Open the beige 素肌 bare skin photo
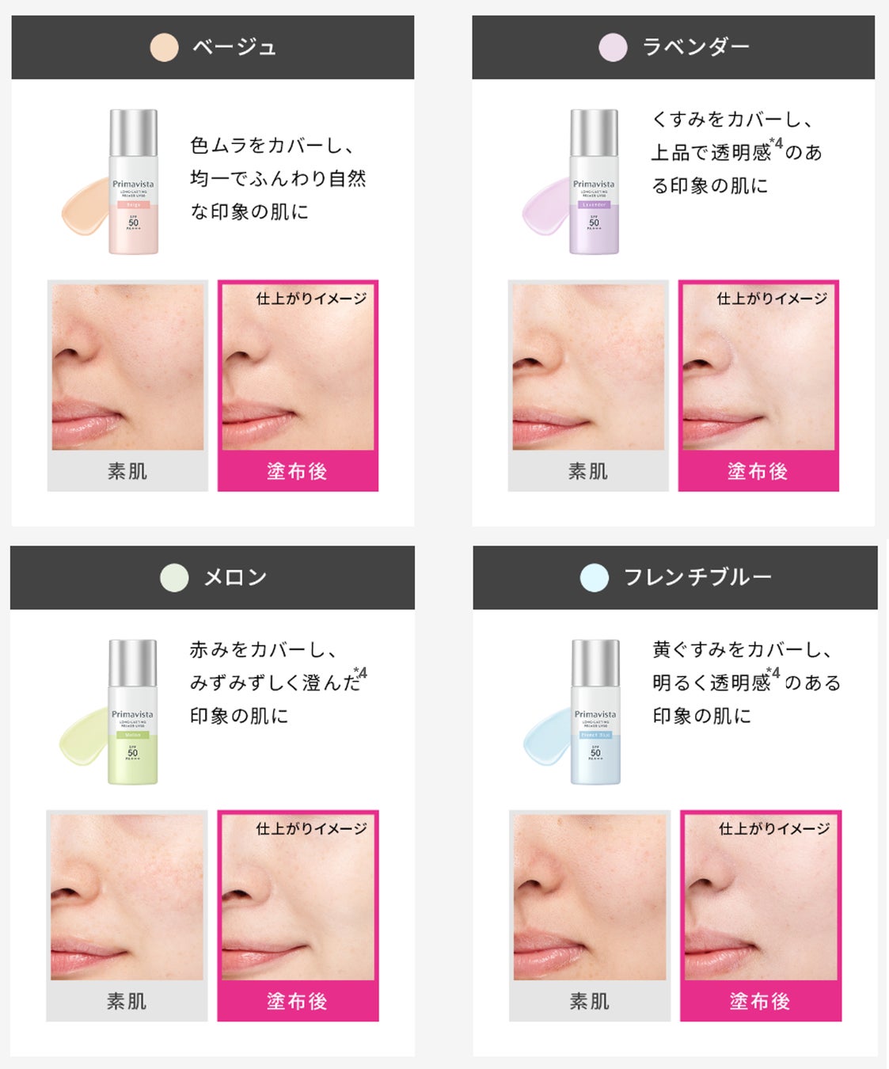 [x=127, y=367]
